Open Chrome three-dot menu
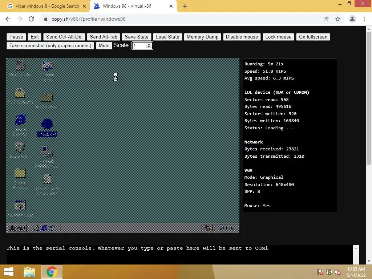This screenshot has height=279, width=372. 364,19
